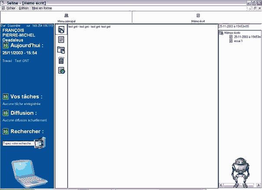
Task: Click the Travail Test GNT entry
Action: click(x=16, y=61)
